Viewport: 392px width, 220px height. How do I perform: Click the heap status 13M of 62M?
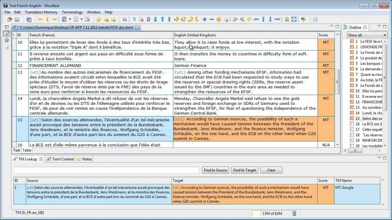272,214
